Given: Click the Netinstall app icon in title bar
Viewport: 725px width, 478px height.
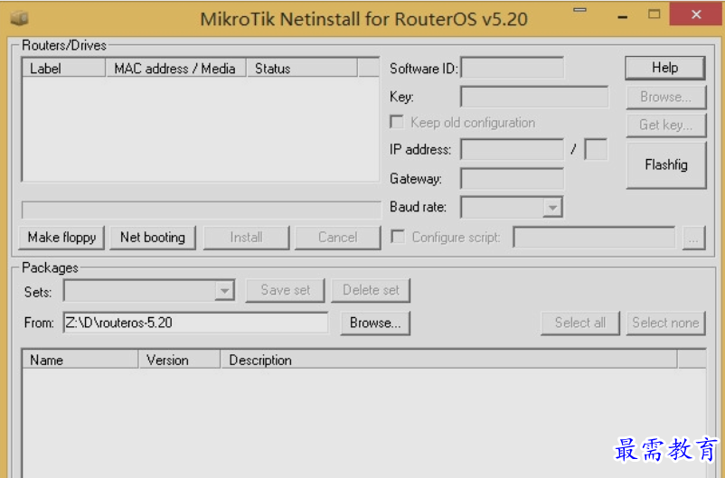Looking at the screenshot, I should (19, 18).
